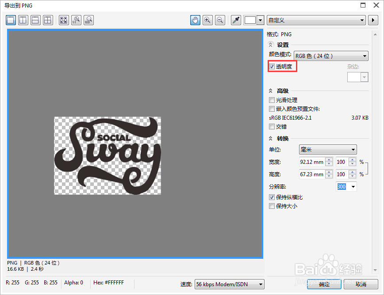Select the full preview single-pane view
The width and height of the screenshot is (384, 295).
[x=11, y=20]
